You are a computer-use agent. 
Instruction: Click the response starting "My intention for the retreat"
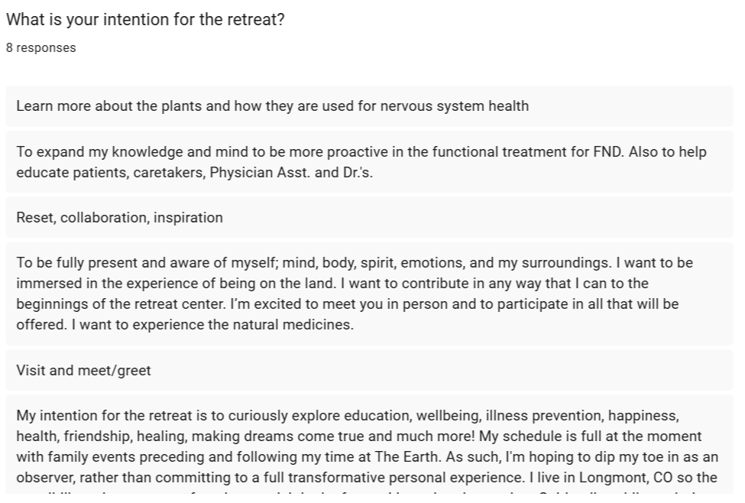[x=367, y=446]
